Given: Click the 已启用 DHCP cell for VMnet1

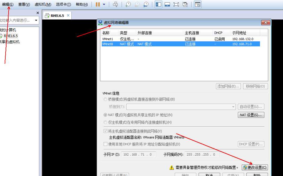Looking at the screenshot, I should pyautogui.click(x=220, y=39).
